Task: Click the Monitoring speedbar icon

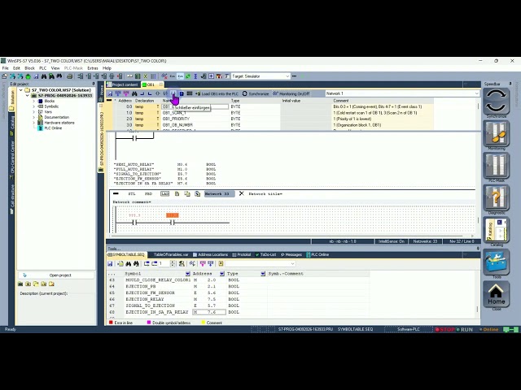Action: [x=496, y=133]
